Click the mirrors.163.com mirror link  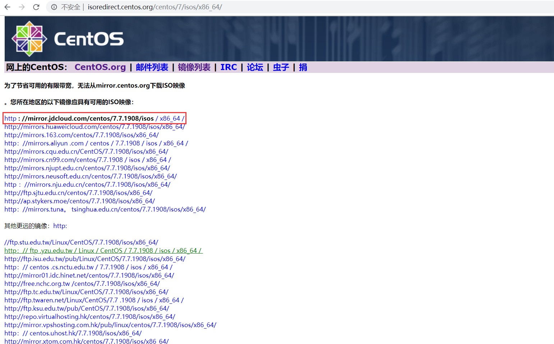point(81,135)
